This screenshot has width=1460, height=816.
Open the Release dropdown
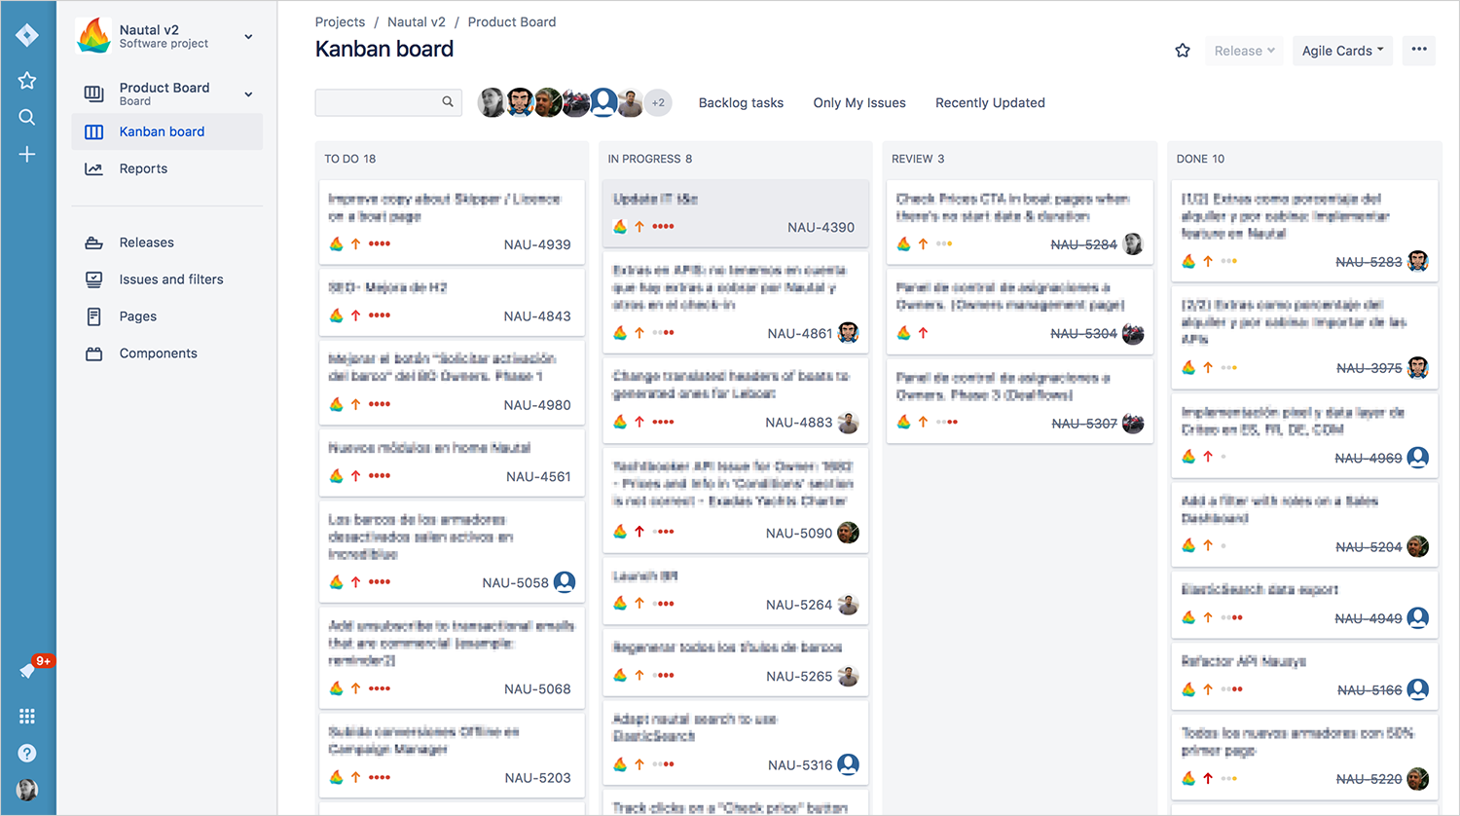[1245, 51]
